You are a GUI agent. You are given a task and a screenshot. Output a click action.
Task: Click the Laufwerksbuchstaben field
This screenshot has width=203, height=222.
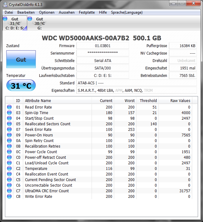click(103, 75)
